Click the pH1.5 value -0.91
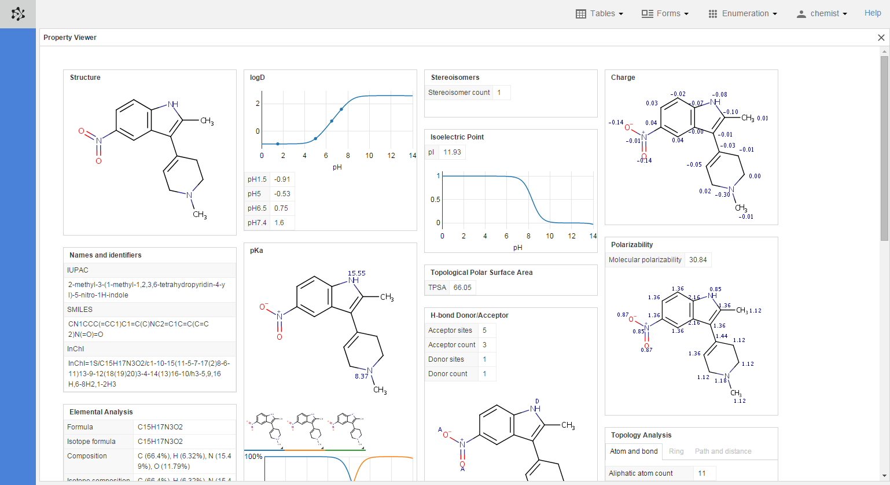 tap(282, 179)
